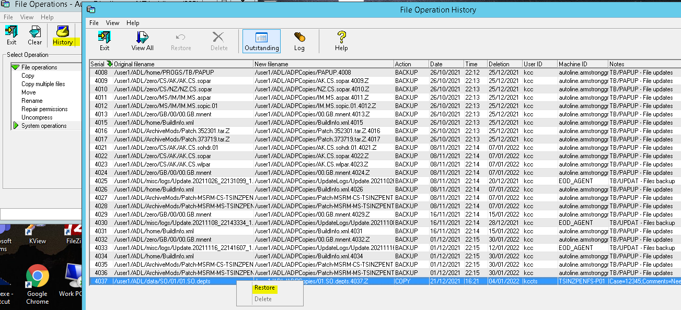
Task: Click the History icon in File Operations
Action: point(63,35)
